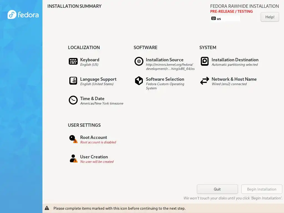This screenshot has height=213, width=284.
Task: Click the keyboard layout icon next to 'us'
Action: [214, 18]
